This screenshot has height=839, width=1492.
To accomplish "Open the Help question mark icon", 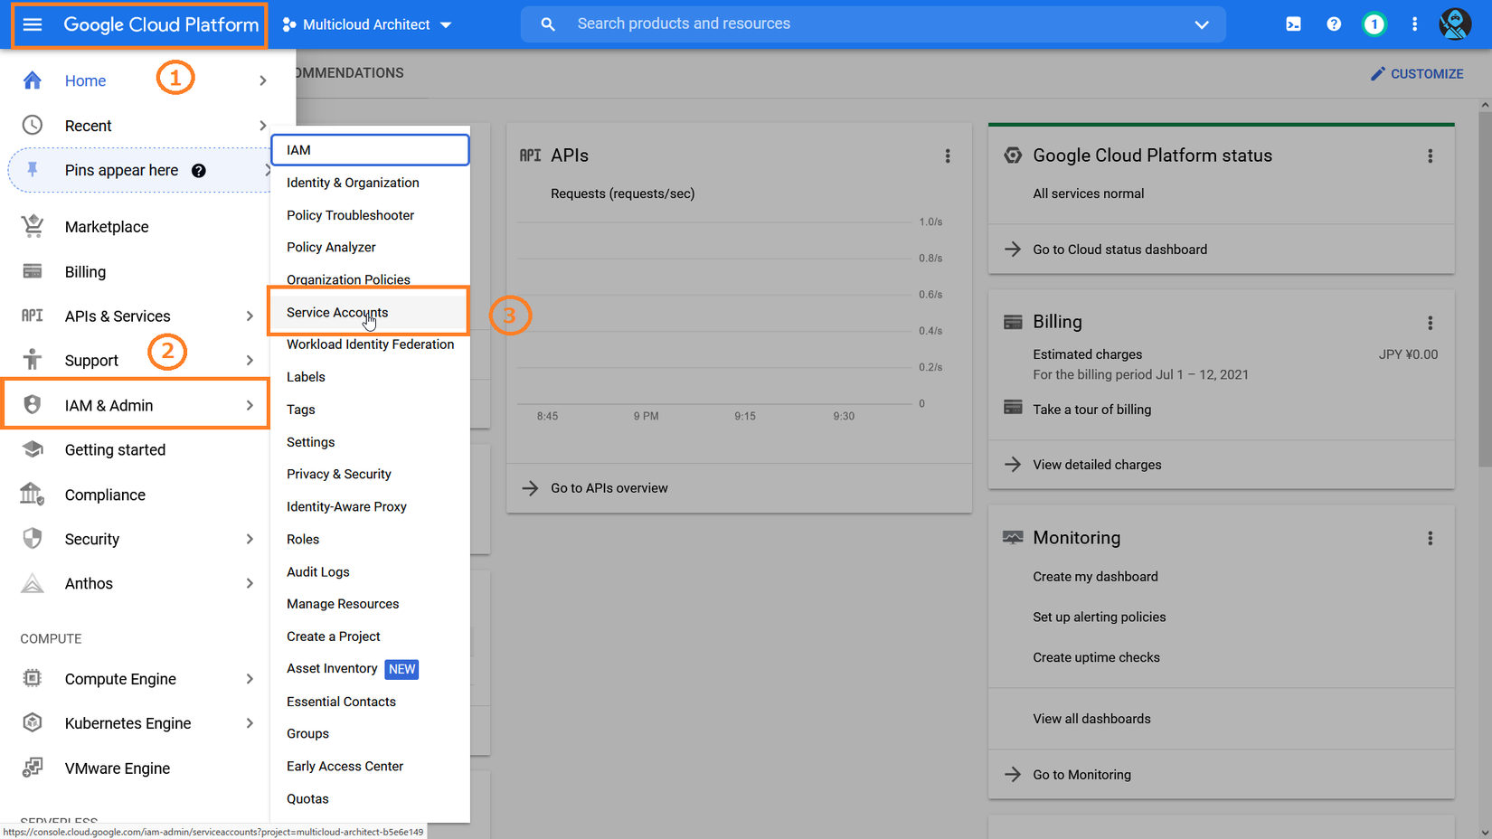I will pyautogui.click(x=1334, y=24).
